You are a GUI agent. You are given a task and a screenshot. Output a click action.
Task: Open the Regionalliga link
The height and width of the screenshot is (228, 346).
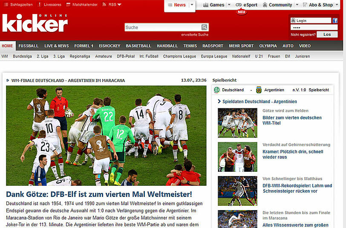80,56
